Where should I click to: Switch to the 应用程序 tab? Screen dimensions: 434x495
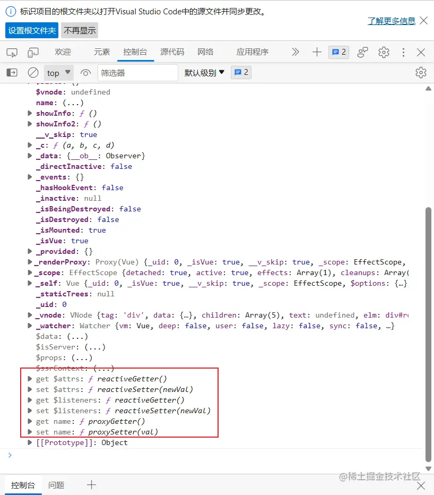tap(253, 52)
